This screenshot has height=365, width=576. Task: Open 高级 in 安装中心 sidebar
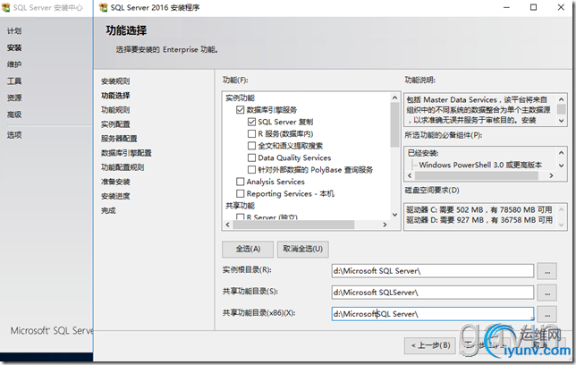[x=14, y=115]
